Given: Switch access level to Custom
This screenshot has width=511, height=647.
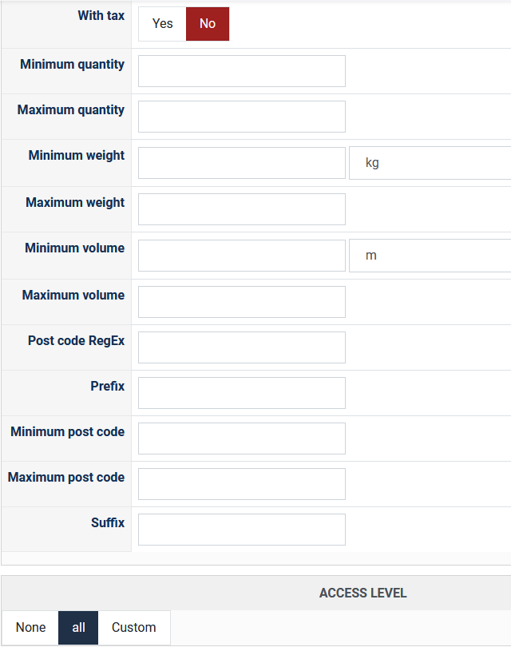Looking at the screenshot, I should [x=134, y=628].
